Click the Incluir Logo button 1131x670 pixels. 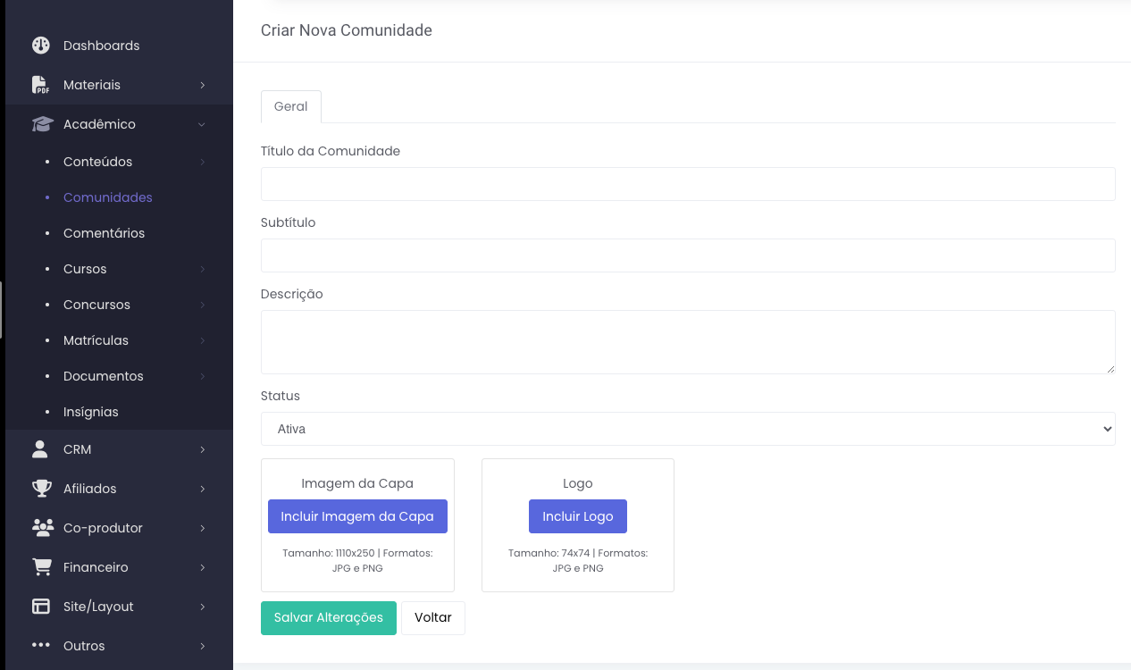pos(578,516)
